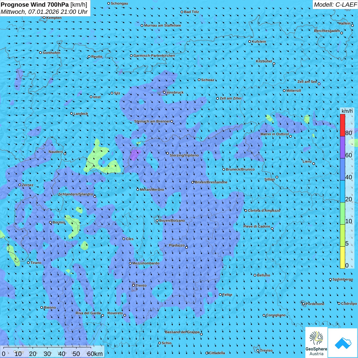Click the 'Modell: C-LAEF' label
Screen dimensions: 358x358
[335, 5]
